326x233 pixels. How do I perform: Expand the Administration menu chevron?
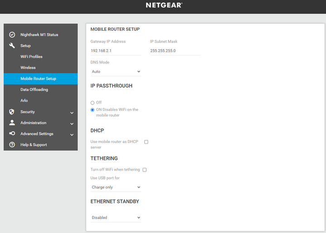click(x=72, y=124)
